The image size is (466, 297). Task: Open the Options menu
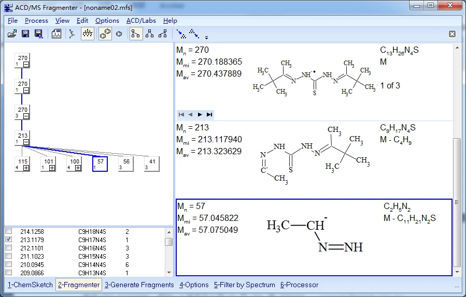point(107,21)
